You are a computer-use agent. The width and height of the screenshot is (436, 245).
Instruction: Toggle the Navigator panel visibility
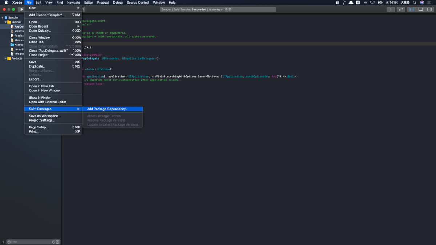coord(412,9)
